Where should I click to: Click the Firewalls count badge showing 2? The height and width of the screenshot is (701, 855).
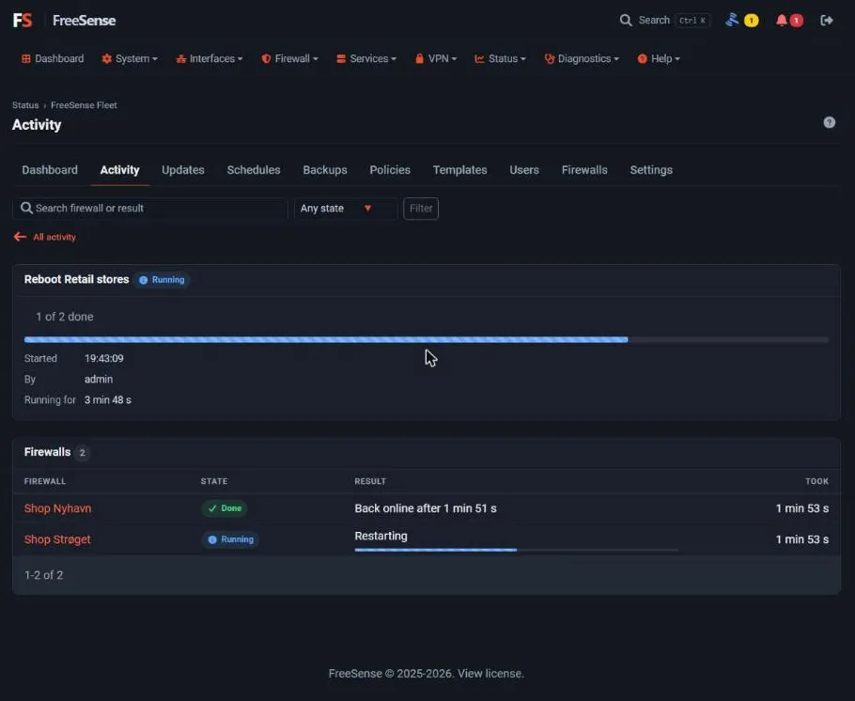tap(83, 453)
